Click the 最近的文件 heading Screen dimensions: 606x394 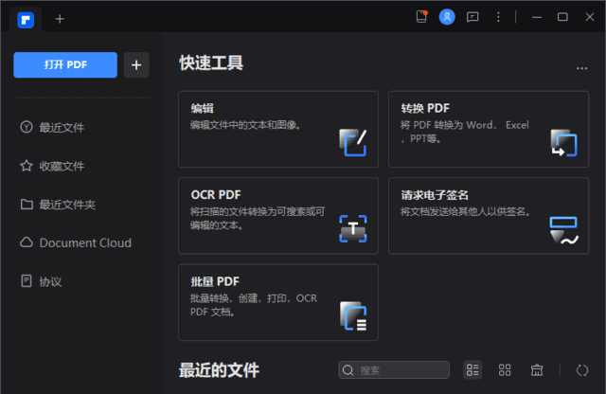[x=219, y=370]
